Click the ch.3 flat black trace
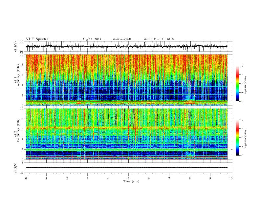This screenshot has height=200, width=260. pos(127,167)
